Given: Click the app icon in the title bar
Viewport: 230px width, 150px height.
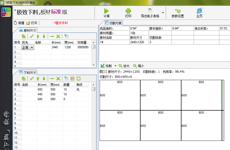Looking at the screenshot, I should [x=2, y=3].
